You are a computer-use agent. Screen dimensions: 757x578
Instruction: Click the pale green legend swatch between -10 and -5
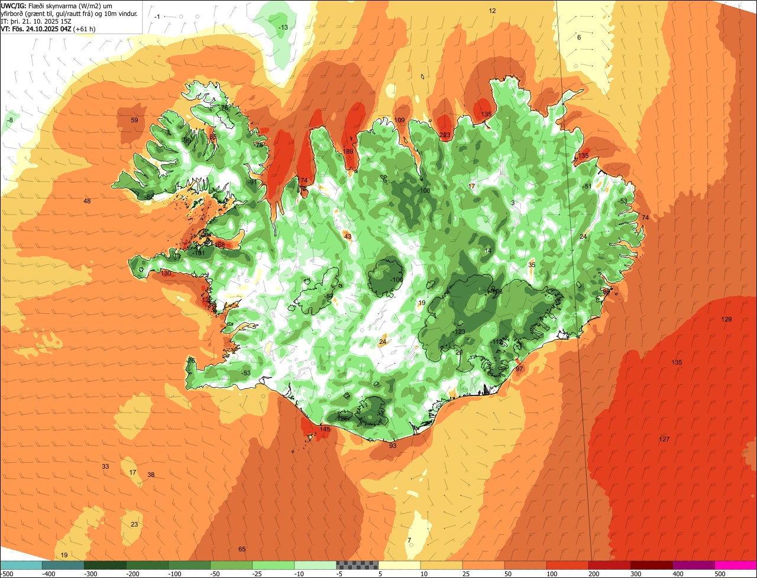click(315, 565)
